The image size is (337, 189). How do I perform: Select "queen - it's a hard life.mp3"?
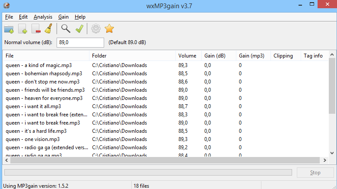(36, 131)
